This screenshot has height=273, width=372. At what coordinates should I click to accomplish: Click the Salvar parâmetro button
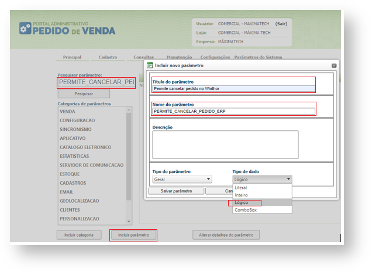click(x=176, y=191)
